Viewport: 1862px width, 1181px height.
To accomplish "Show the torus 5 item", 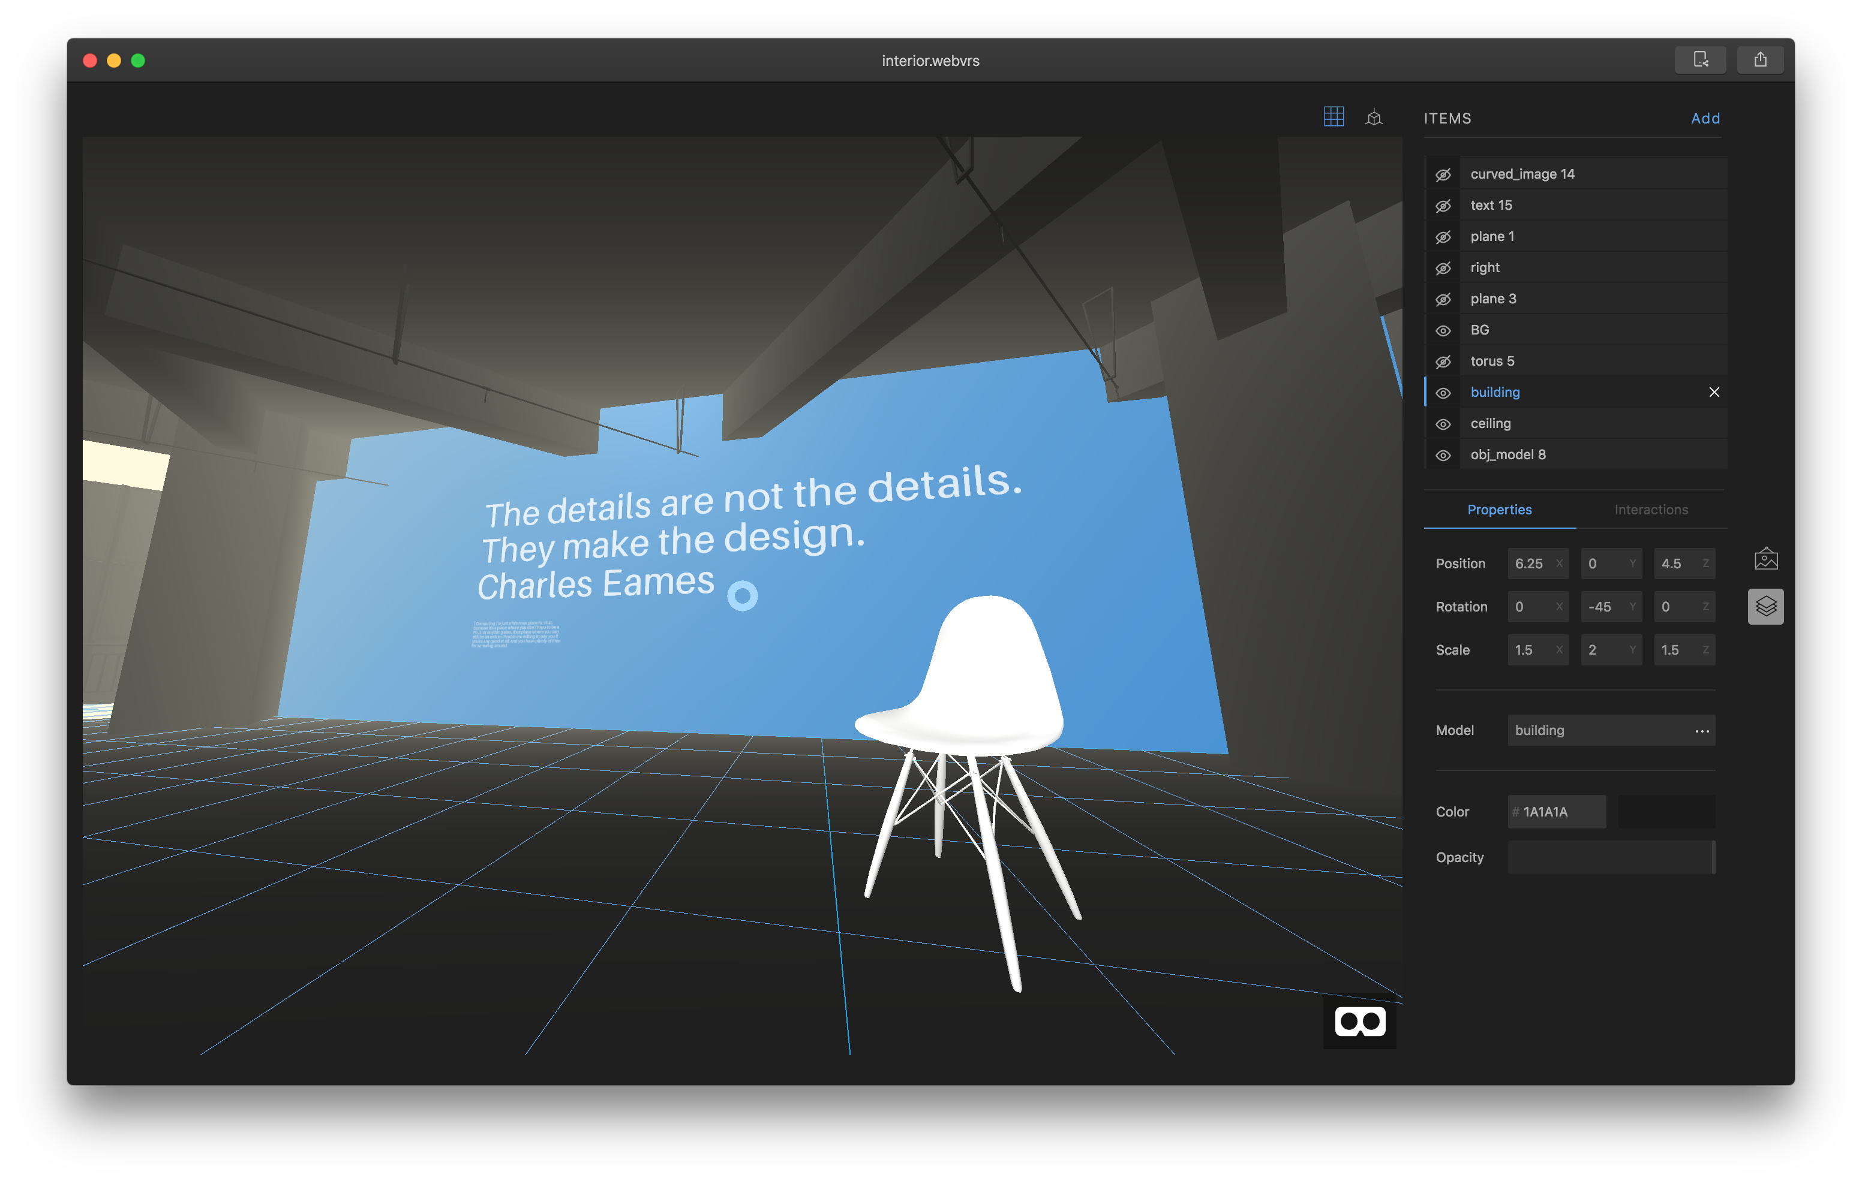I will click(x=1443, y=361).
